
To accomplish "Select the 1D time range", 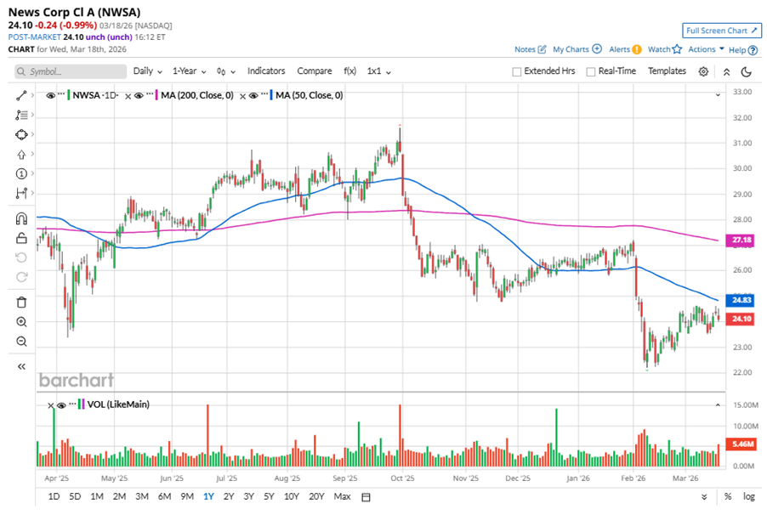I will [x=54, y=496].
